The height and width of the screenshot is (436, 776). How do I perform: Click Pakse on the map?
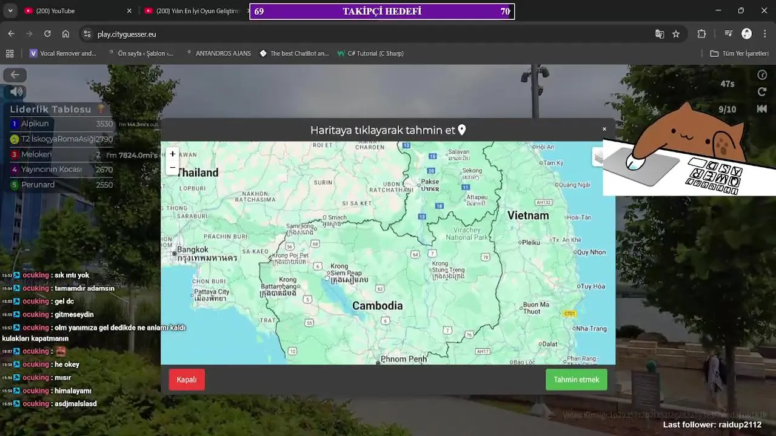click(430, 182)
